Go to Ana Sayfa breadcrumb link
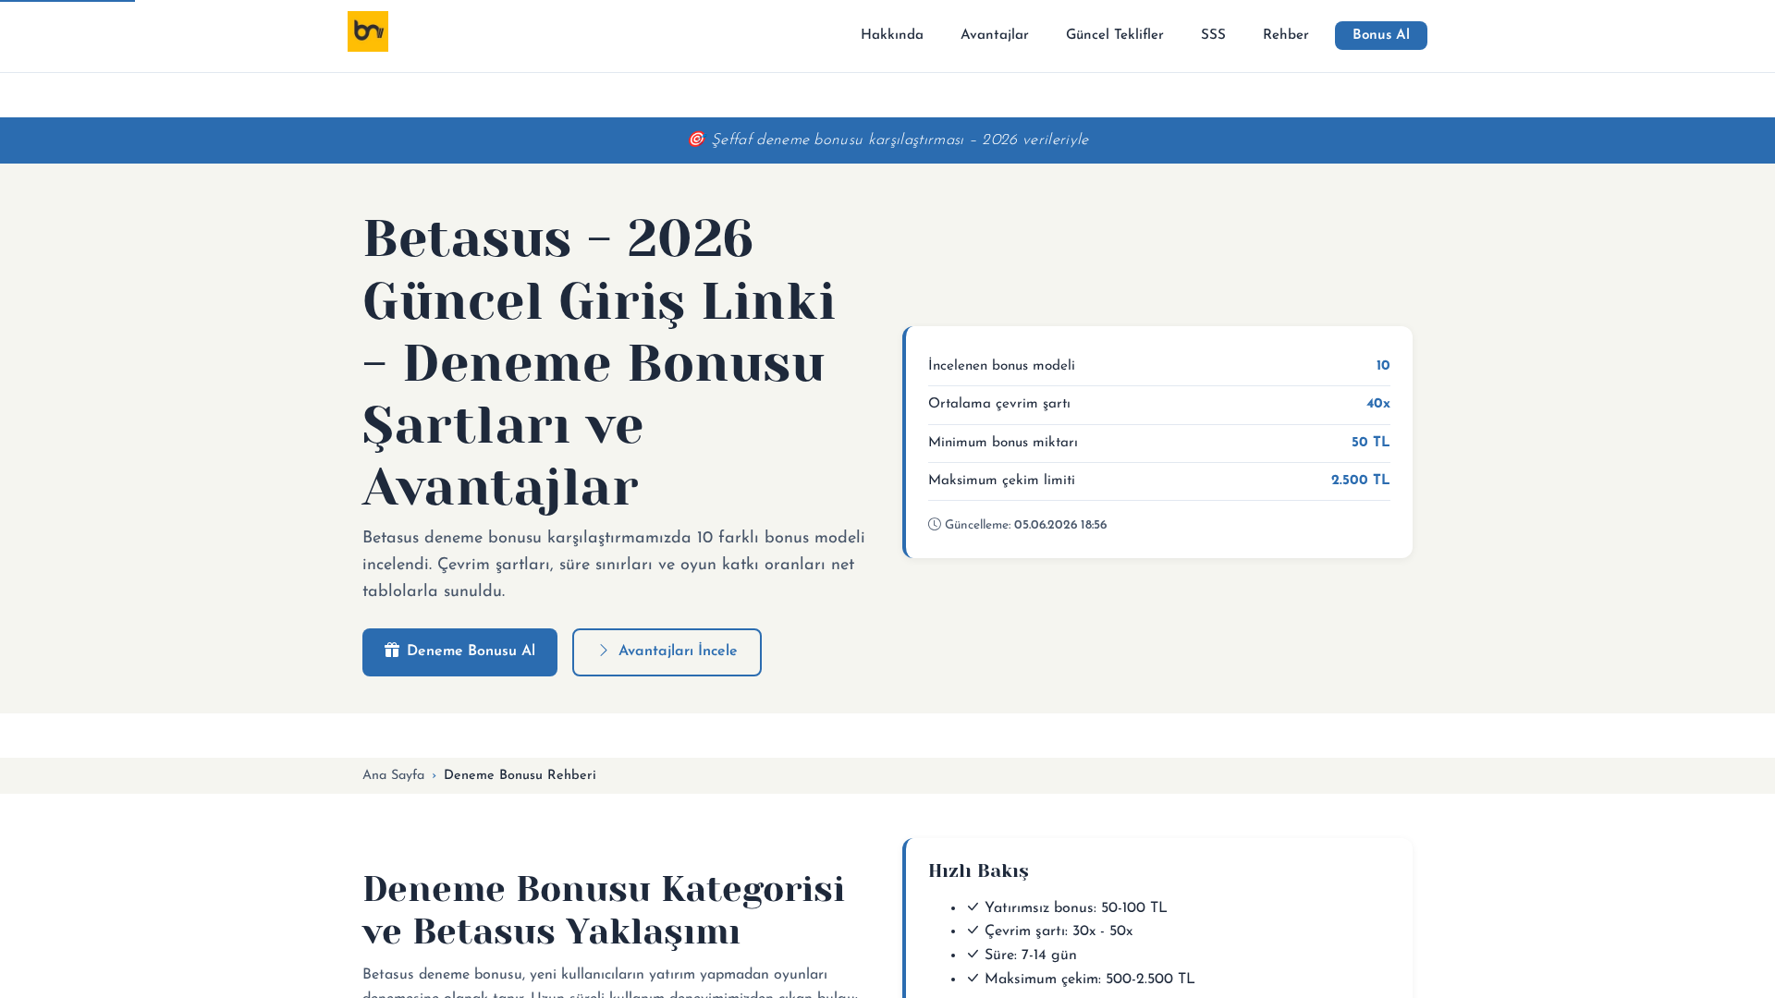This screenshot has height=998, width=1775. pos(394,776)
